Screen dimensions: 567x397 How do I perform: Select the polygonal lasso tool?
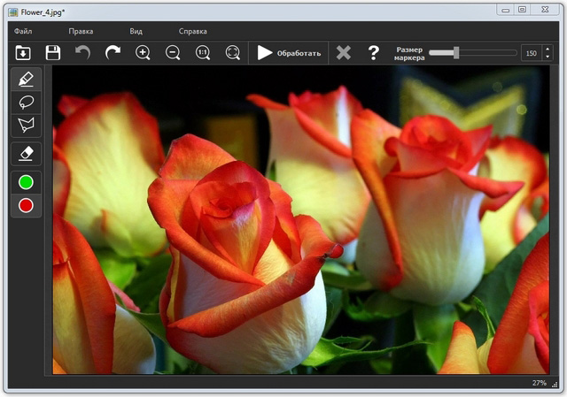(x=26, y=125)
